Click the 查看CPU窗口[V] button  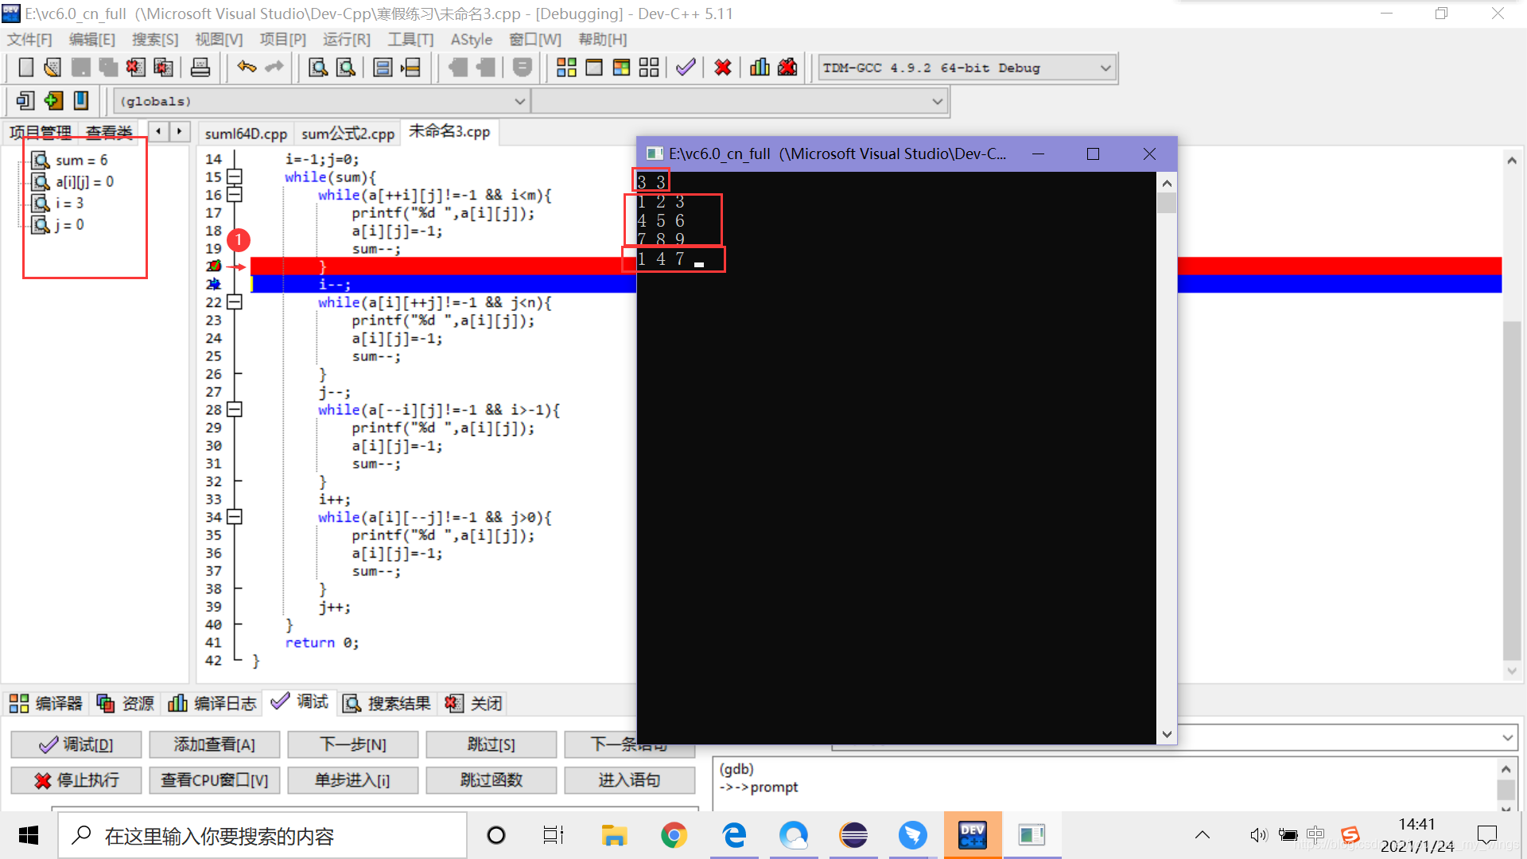tap(214, 780)
